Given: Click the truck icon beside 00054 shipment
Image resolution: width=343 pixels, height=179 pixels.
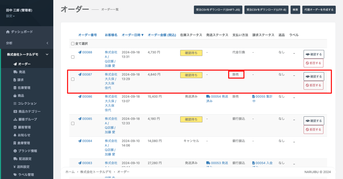Looking at the screenshot, I should [x=208, y=97].
